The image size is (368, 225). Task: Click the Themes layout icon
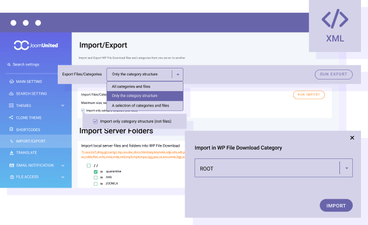(11, 105)
